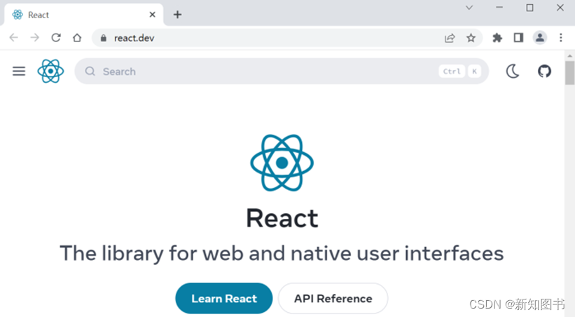This screenshot has height=317, width=575.
Task: Toggle the browser side panel
Action: point(518,38)
